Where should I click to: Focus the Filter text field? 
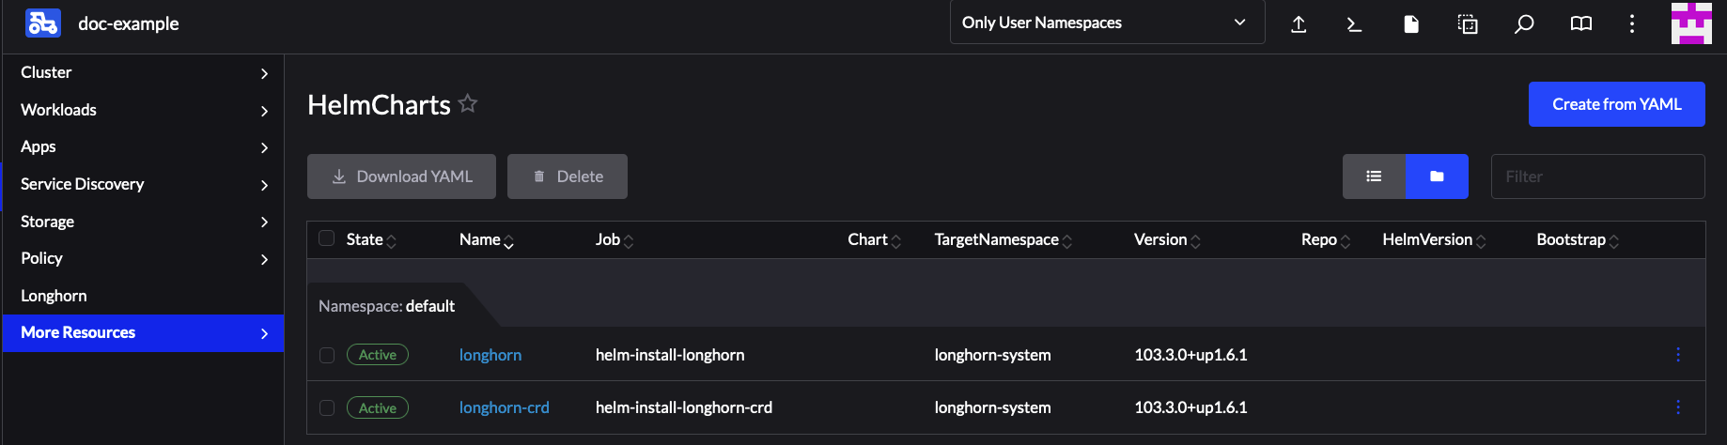tap(1597, 176)
